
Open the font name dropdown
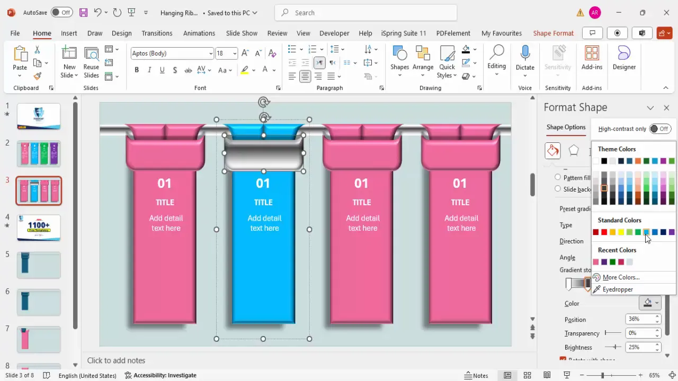[211, 53]
